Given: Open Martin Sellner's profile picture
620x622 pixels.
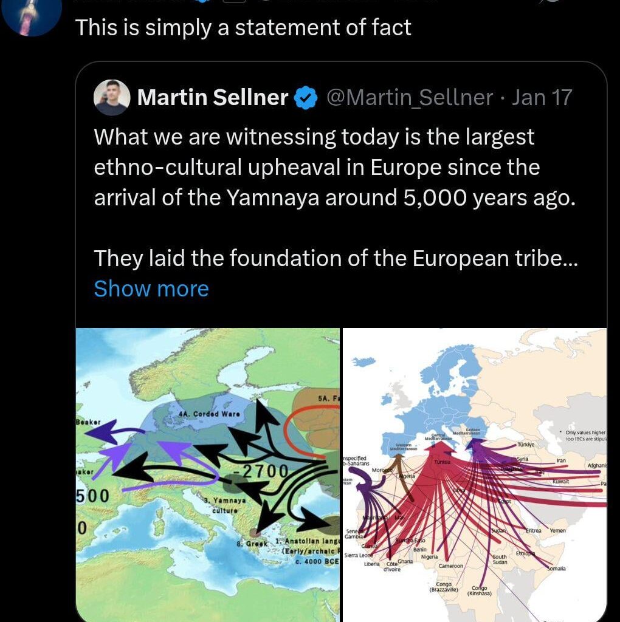Looking at the screenshot, I should [110, 98].
